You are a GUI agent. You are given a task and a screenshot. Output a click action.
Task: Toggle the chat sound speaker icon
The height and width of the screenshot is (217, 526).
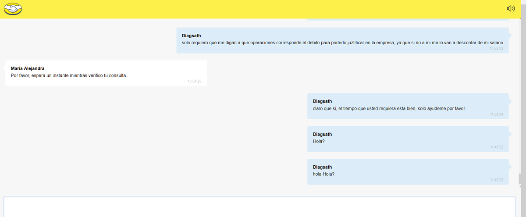click(x=511, y=8)
